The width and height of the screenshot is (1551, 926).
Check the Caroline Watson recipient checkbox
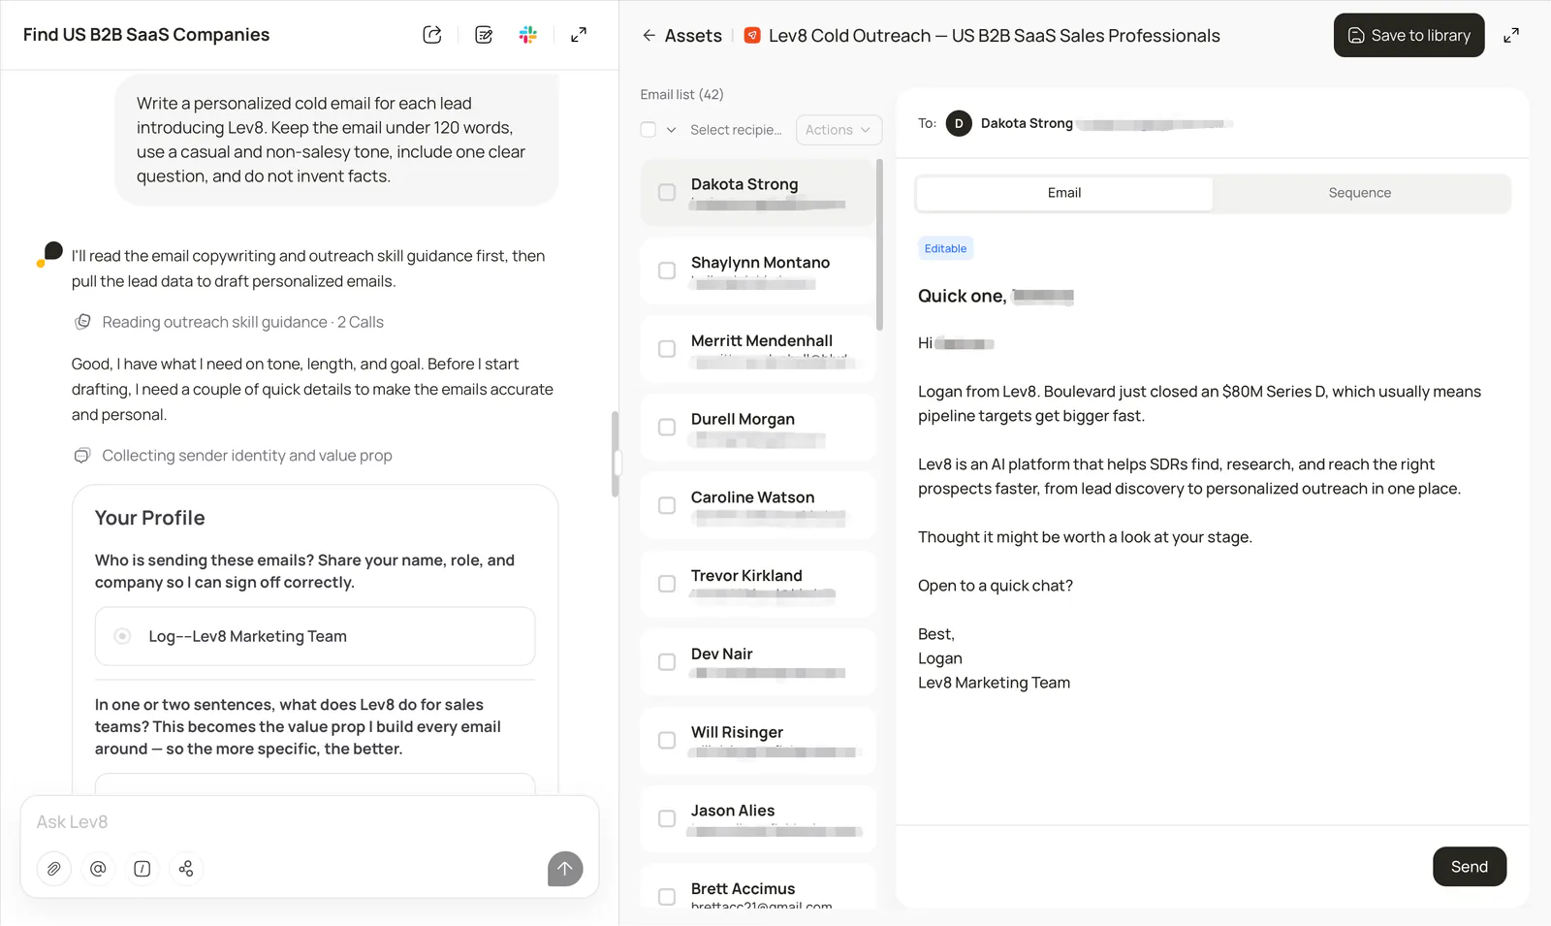[667, 506]
